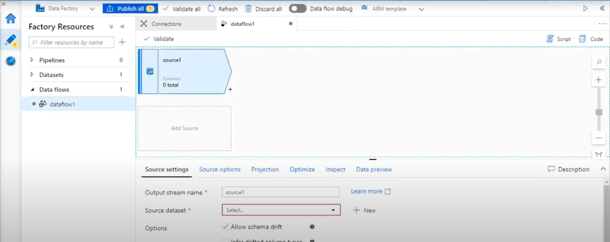Open the Source options tab

[x=220, y=169]
